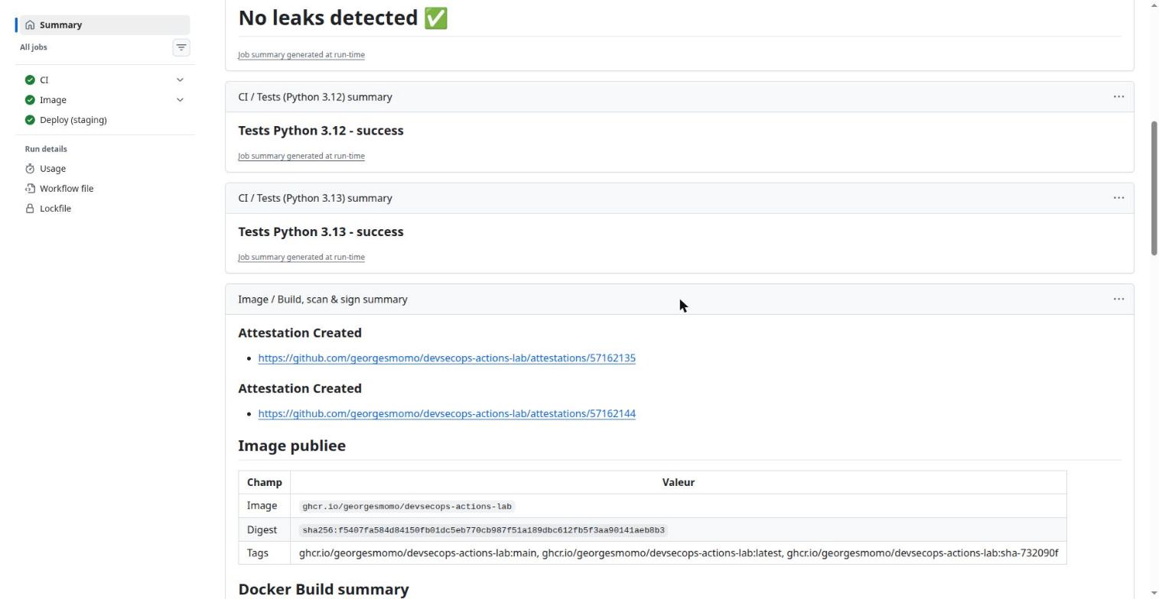Click the 'Image publiee' heading
Image resolution: width=1159 pixels, height=599 pixels.
click(291, 445)
